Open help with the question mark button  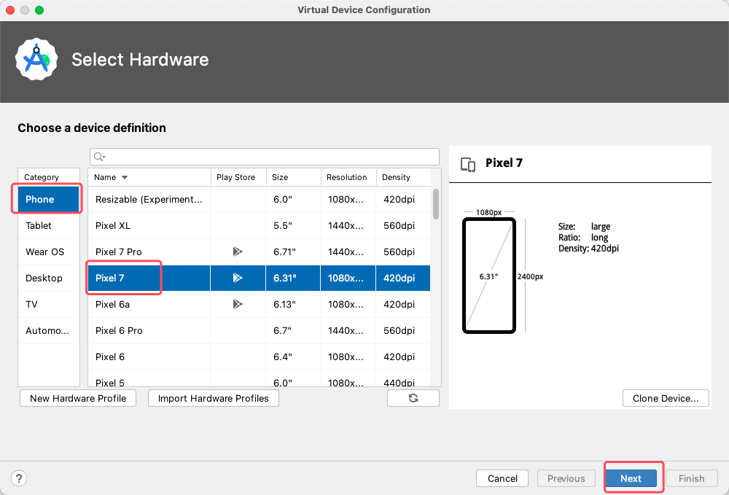[19, 478]
